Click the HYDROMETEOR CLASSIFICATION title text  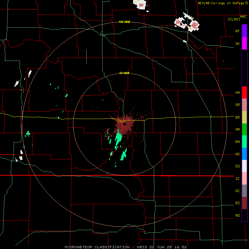pos(97,247)
